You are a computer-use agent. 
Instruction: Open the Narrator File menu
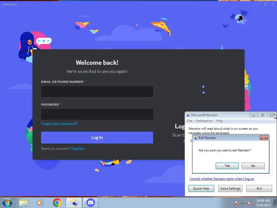(x=190, y=121)
